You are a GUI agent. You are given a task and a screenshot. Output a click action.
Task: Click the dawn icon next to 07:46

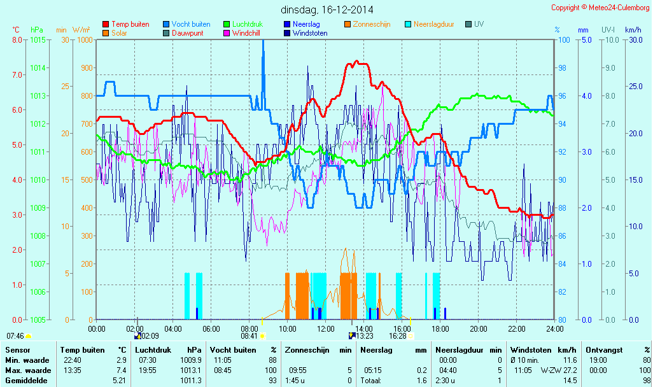tap(28, 335)
